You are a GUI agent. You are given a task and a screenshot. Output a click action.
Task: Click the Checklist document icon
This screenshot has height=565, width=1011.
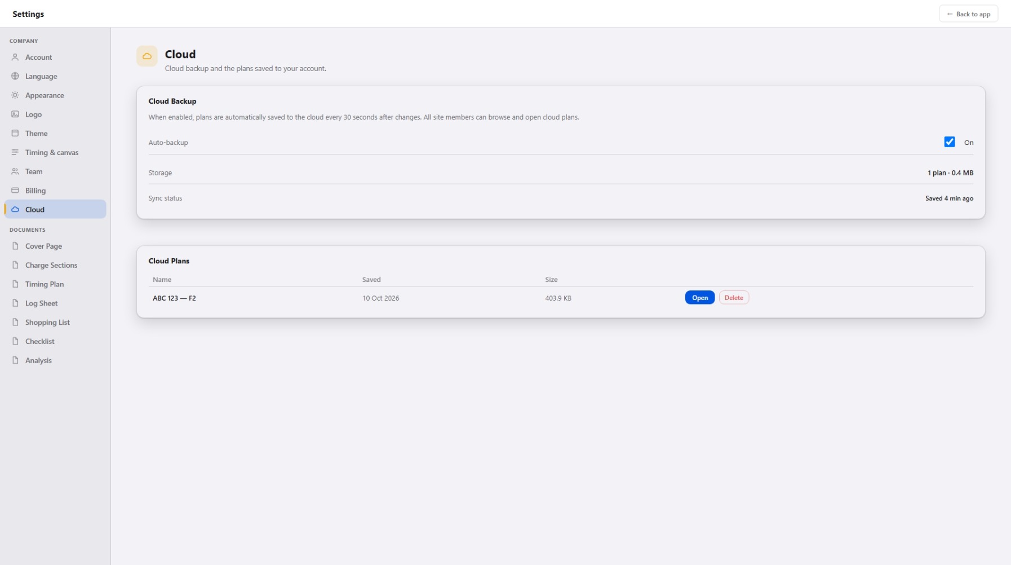tap(15, 341)
